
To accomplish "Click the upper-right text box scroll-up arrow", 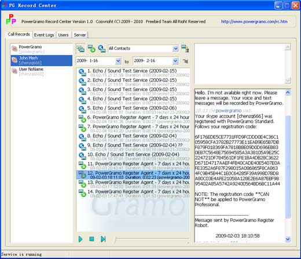I will [x=288, y=47].
